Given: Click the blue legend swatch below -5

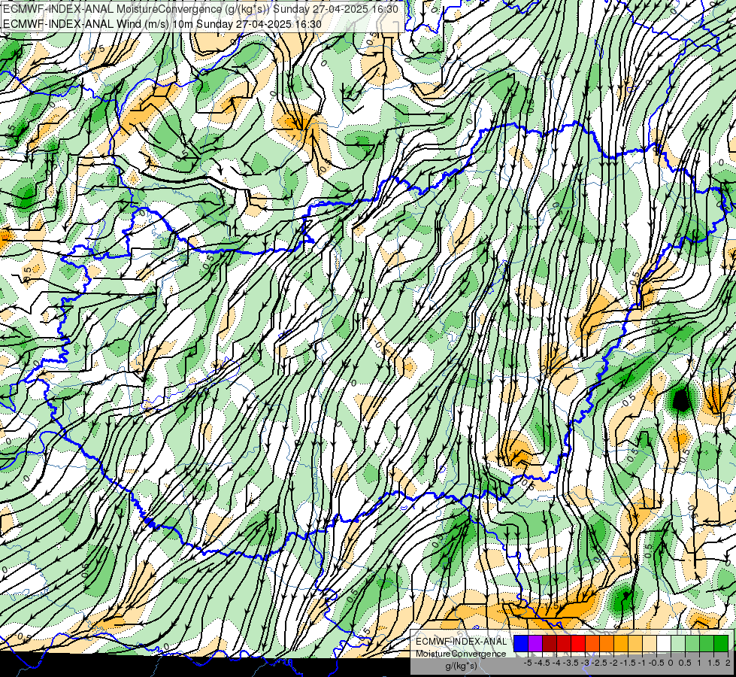Looking at the screenshot, I should click(521, 643).
